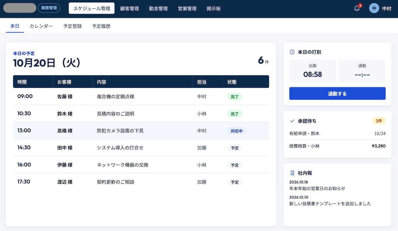Viewport: 398px width, 231px height.
Task: Select 渡辺 様 in the customer column
Action: [65, 182]
